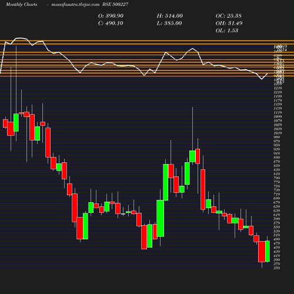Click the 379 price axis label
Screen dimensions: 294x294
(x=277, y=264)
